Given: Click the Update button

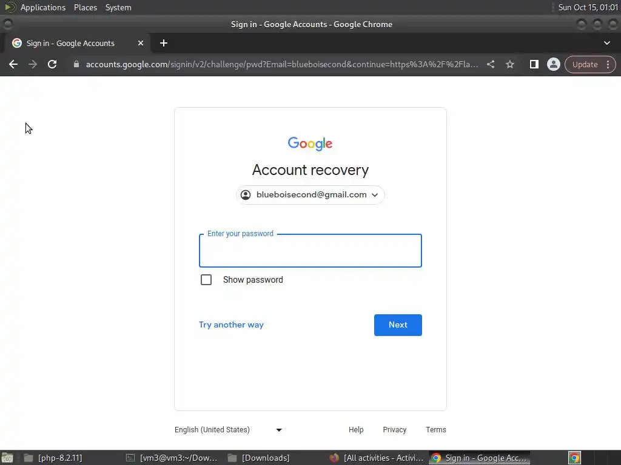Looking at the screenshot, I should [585, 64].
